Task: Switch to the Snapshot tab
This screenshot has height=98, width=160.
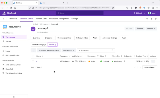Action: click(x=49, y=38)
